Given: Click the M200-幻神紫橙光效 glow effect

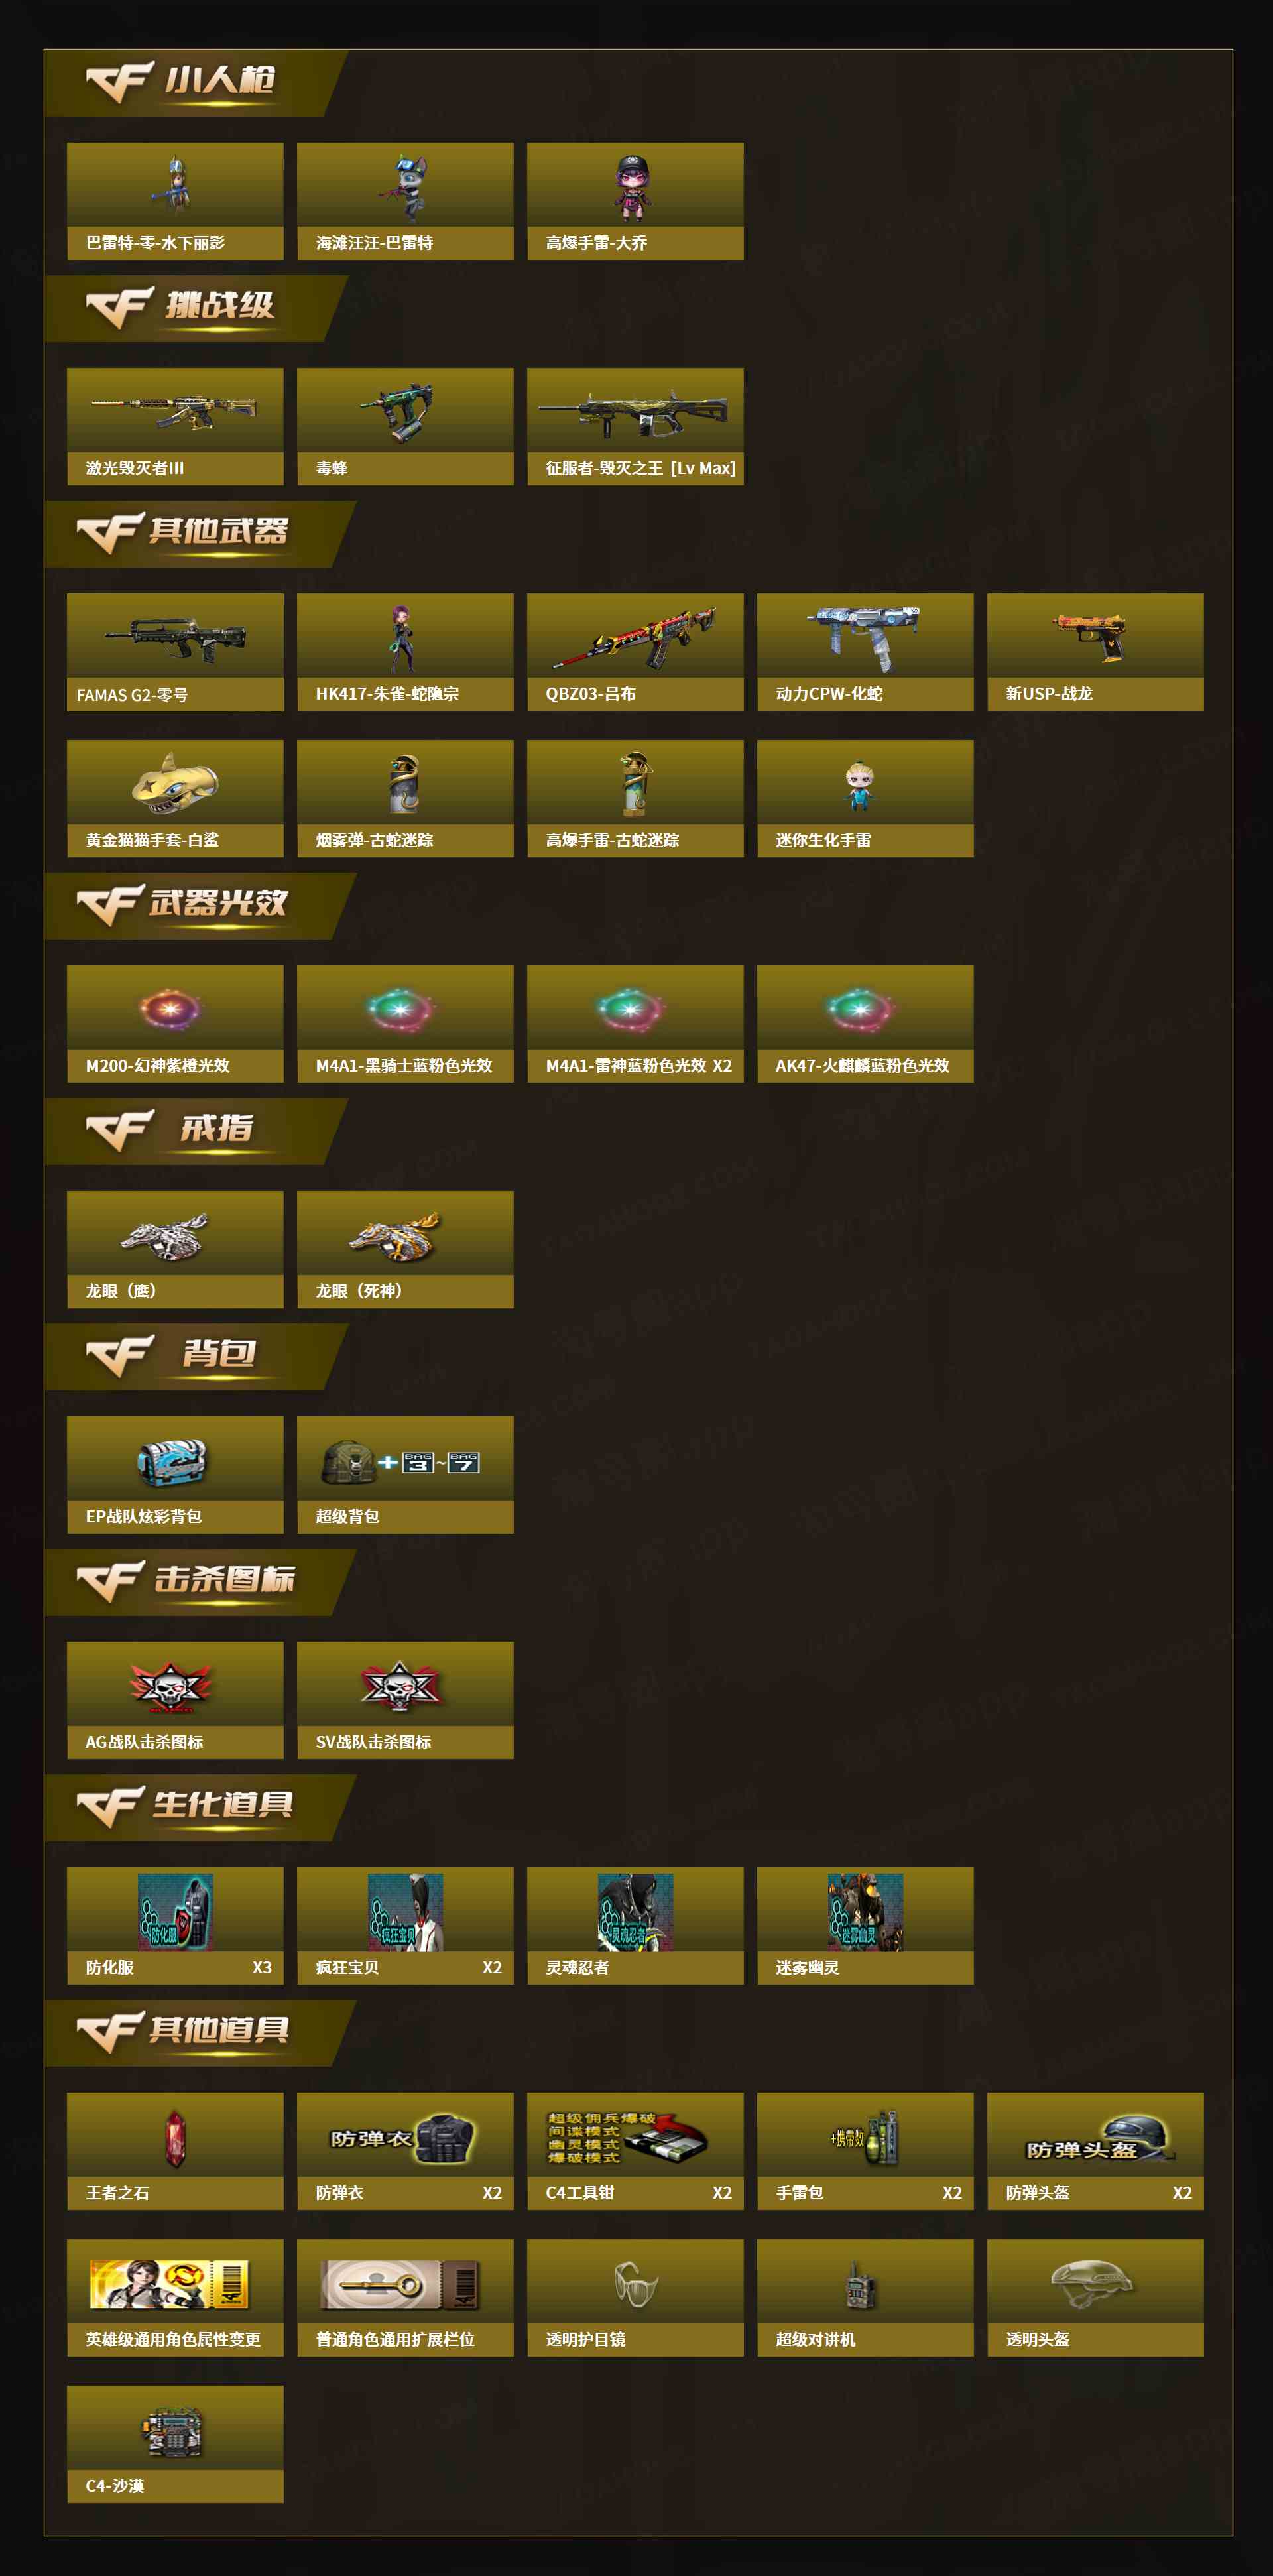Looking at the screenshot, I should (x=170, y=1008).
